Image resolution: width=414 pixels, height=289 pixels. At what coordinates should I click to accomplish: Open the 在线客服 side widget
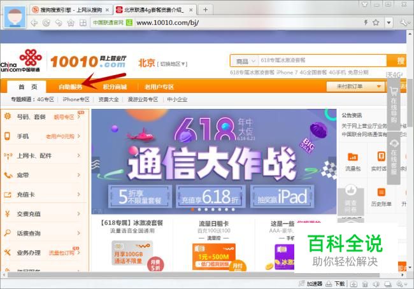[x=394, y=158]
